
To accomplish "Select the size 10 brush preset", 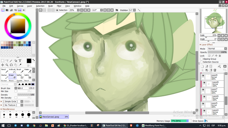I will tap(4, 115).
